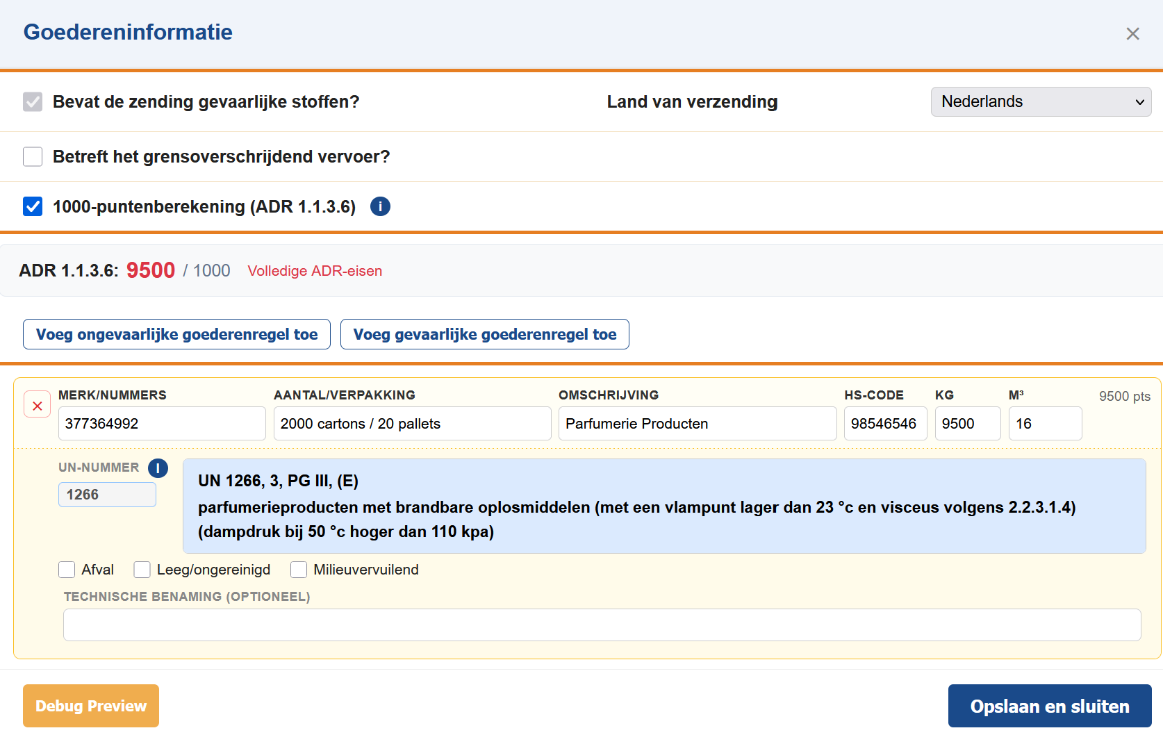Close the Goedereninformatie dialog with the X icon
This screenshot has height=735, width=1163.
coord(1132,34)
